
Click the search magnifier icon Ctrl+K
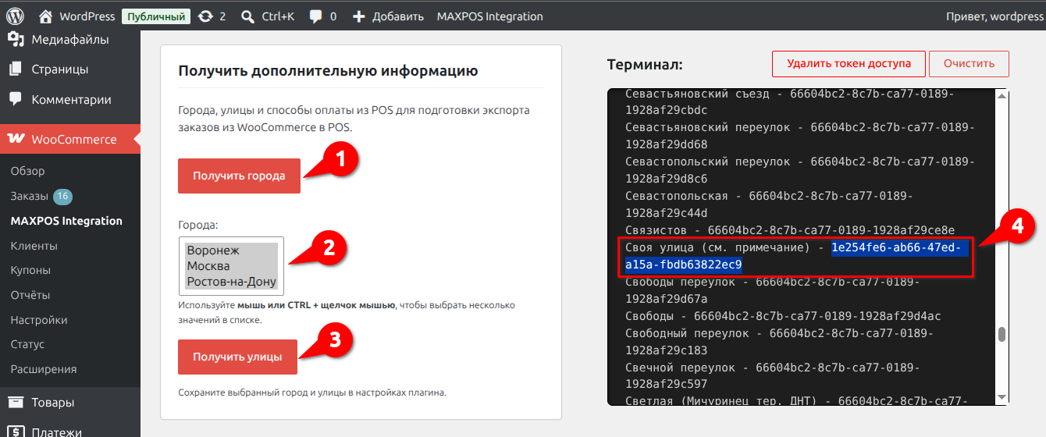(247, 16)
